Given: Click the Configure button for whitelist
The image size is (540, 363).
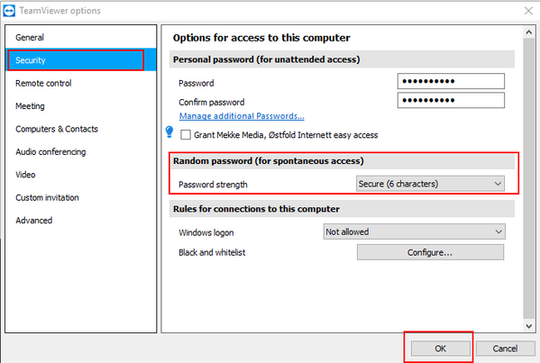Looking at the screenshot, I should [430, 252].
